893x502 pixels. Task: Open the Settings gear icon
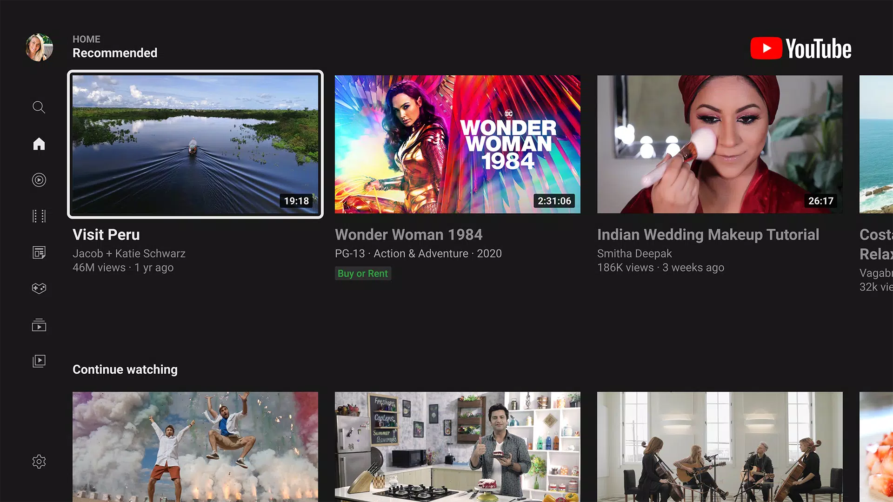point(39,461)
